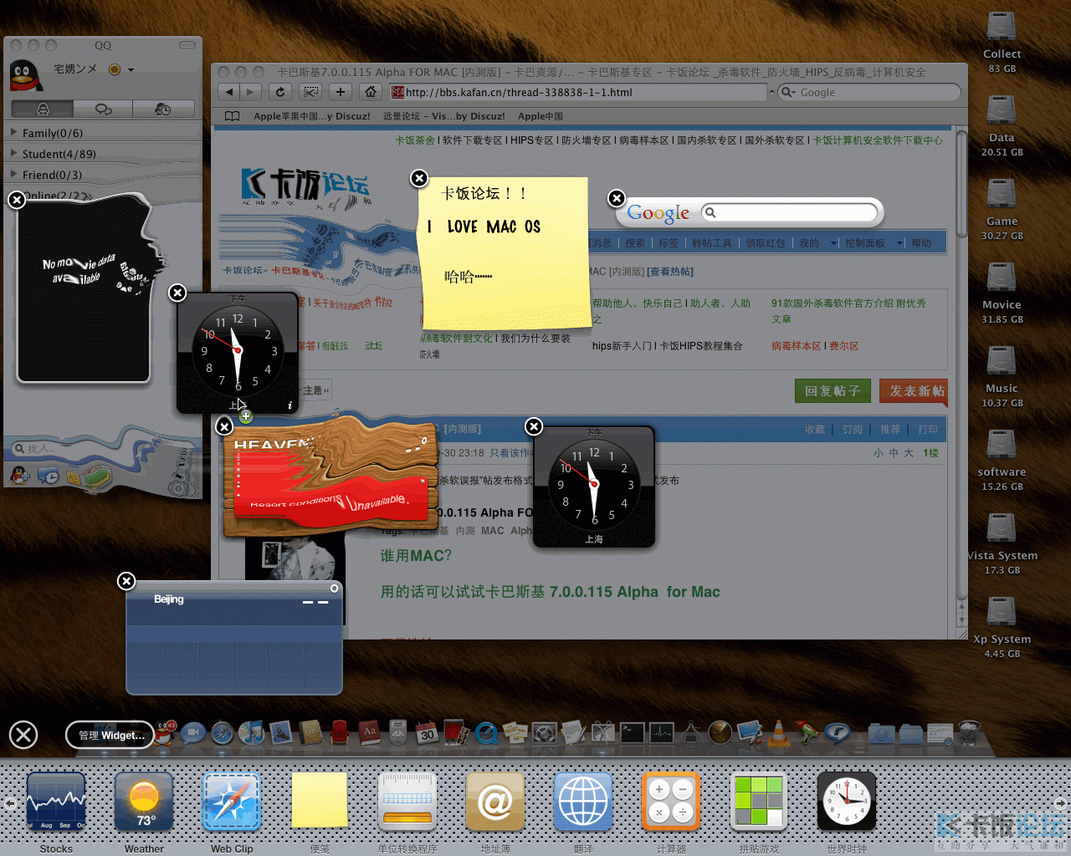
Task: Add the Weather widget from the widget bar
Action: click(x=144, y=801)
